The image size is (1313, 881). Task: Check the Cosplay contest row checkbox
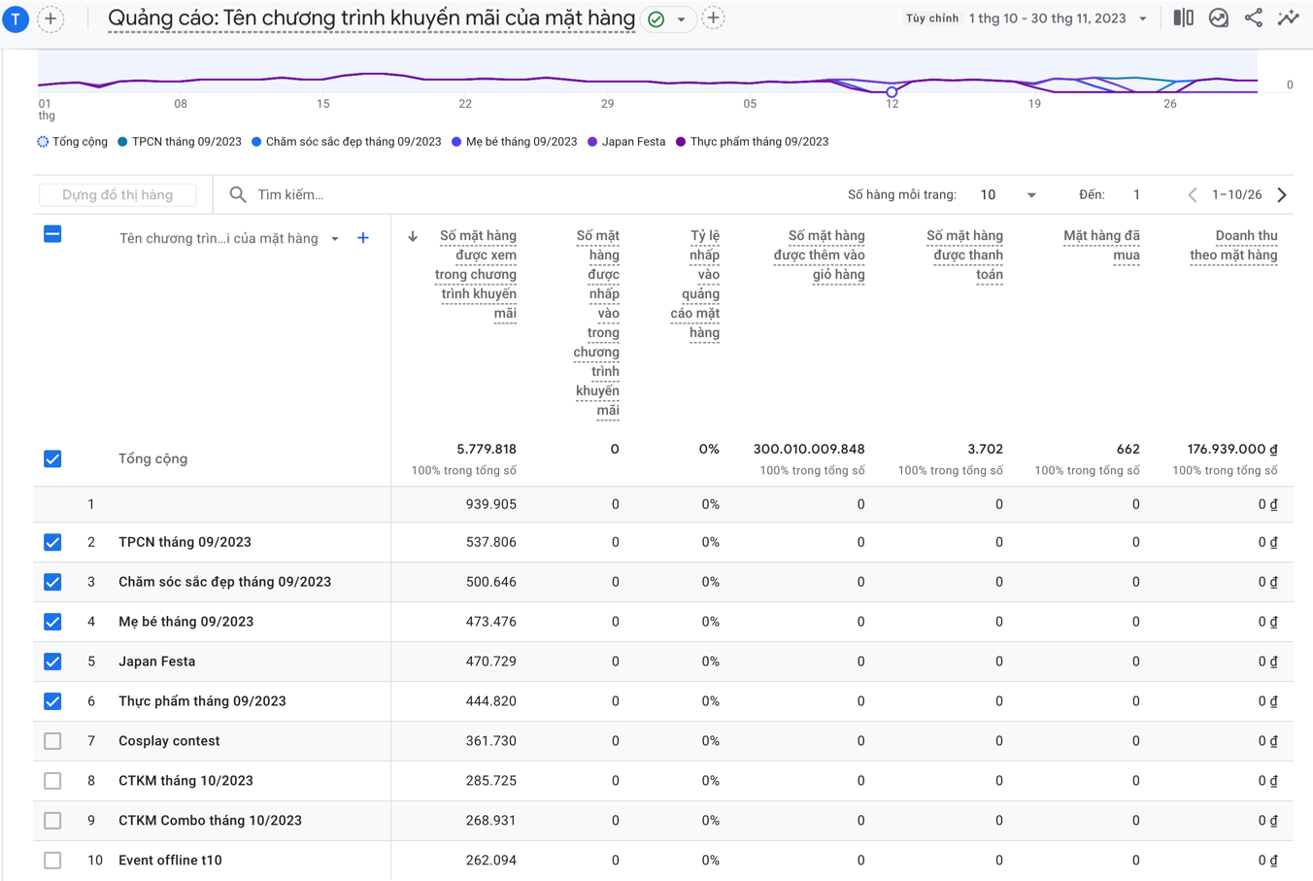pos(52,741)
